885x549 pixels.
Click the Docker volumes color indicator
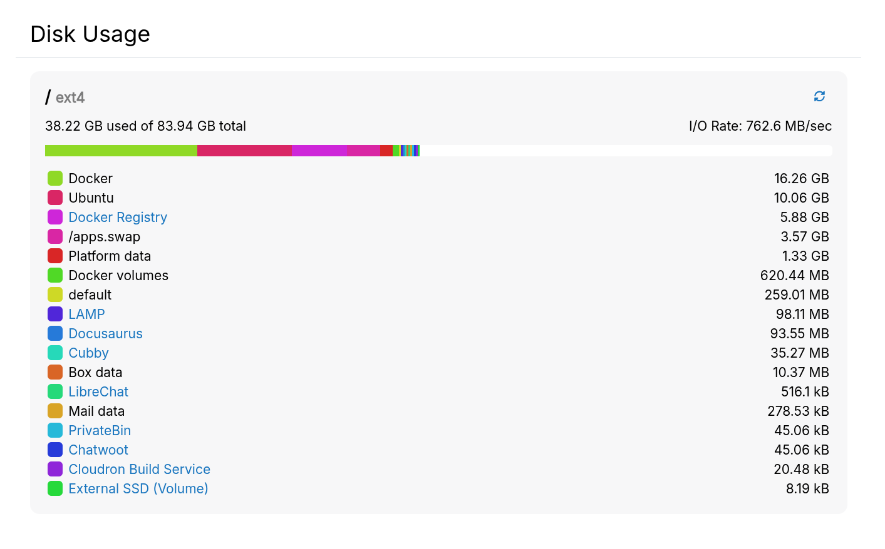pos(54,275)
